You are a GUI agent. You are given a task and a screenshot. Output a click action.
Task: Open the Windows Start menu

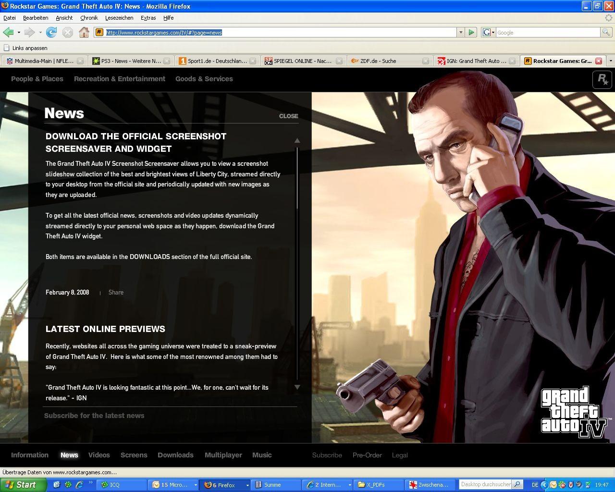pos(23,485)
